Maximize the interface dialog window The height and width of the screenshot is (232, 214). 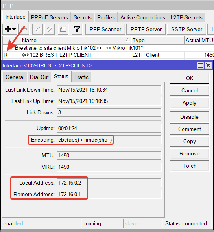click(200, 65)
